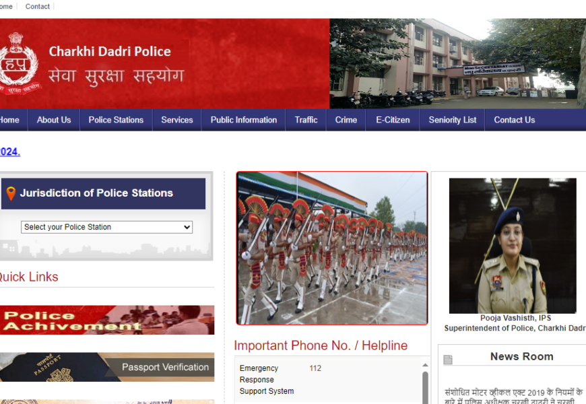Go to the Traffic menu
586x404 pixels.
coord(306,120)
